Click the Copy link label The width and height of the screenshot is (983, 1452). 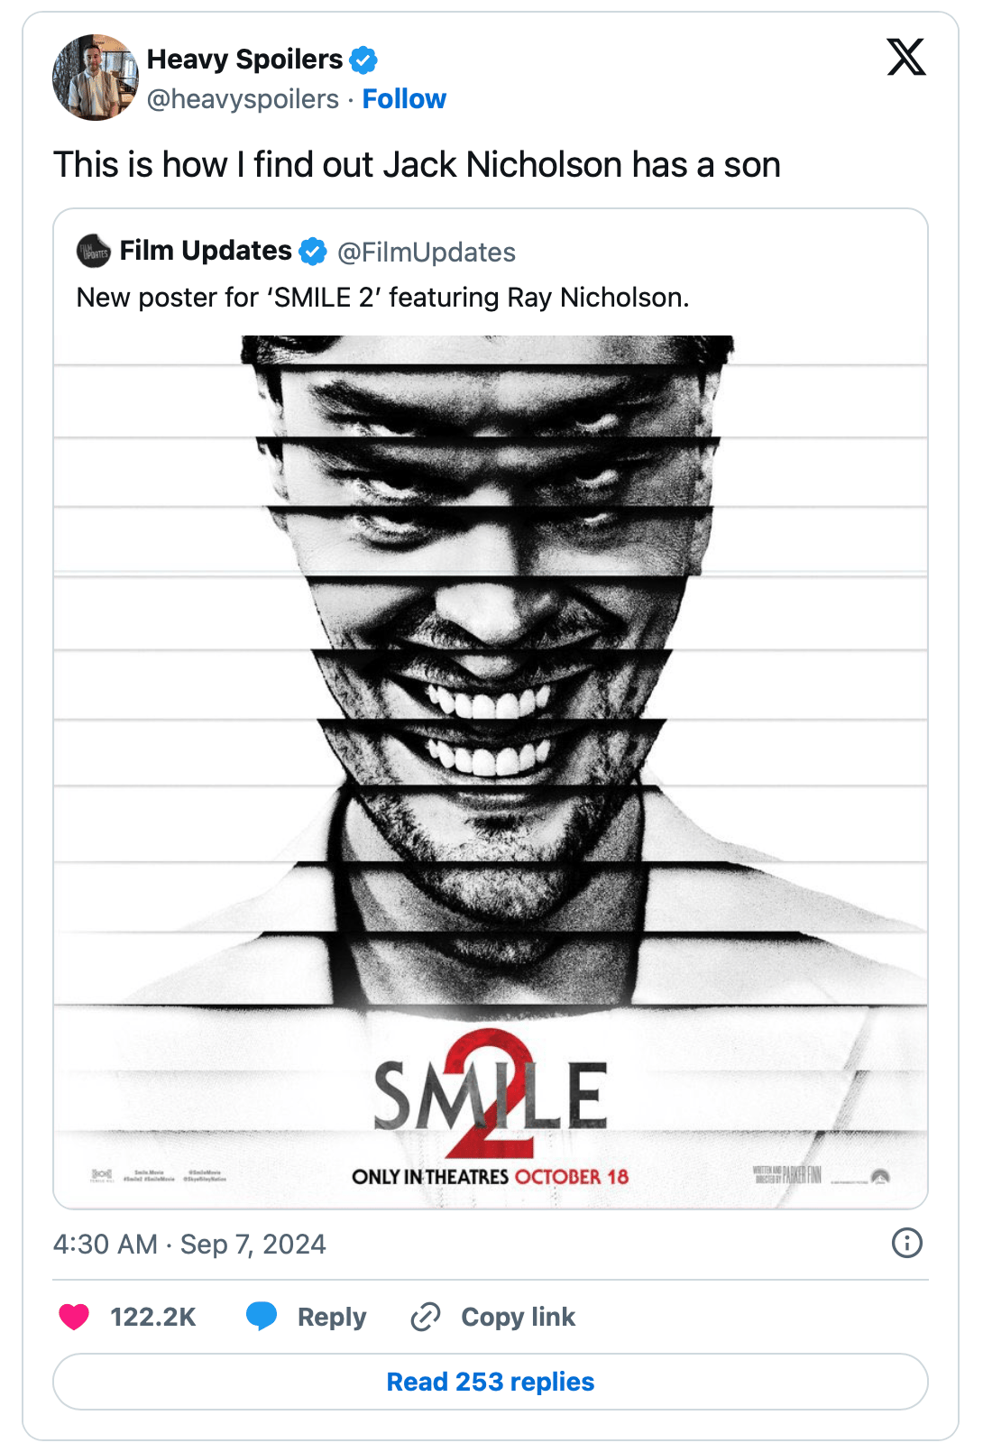518,1317
